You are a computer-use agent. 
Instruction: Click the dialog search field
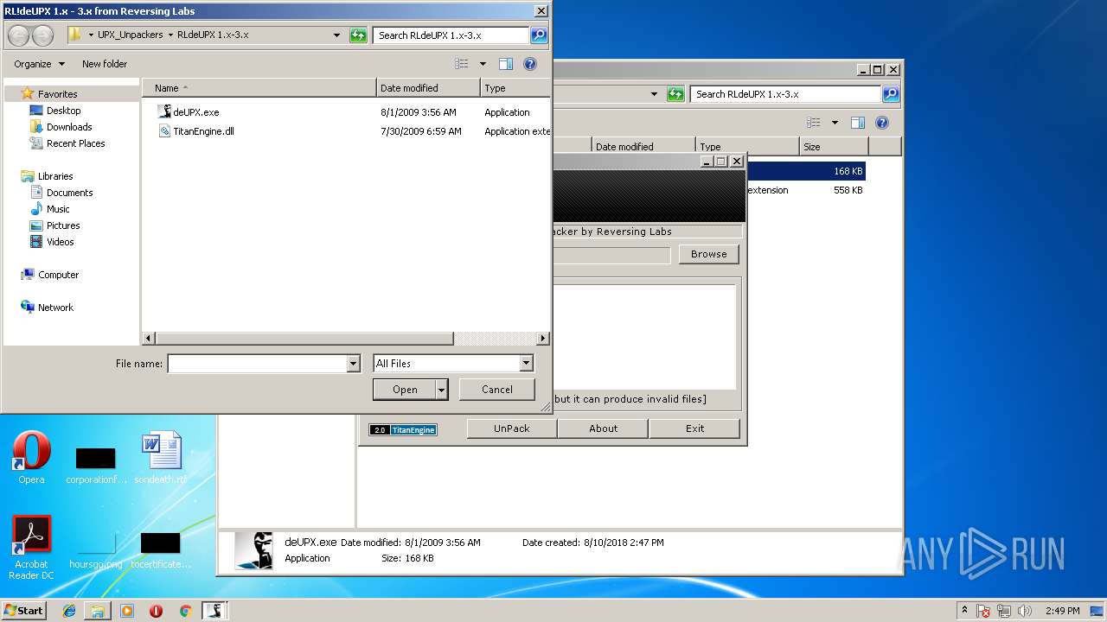pyautogui.click(x=451, y=35)
